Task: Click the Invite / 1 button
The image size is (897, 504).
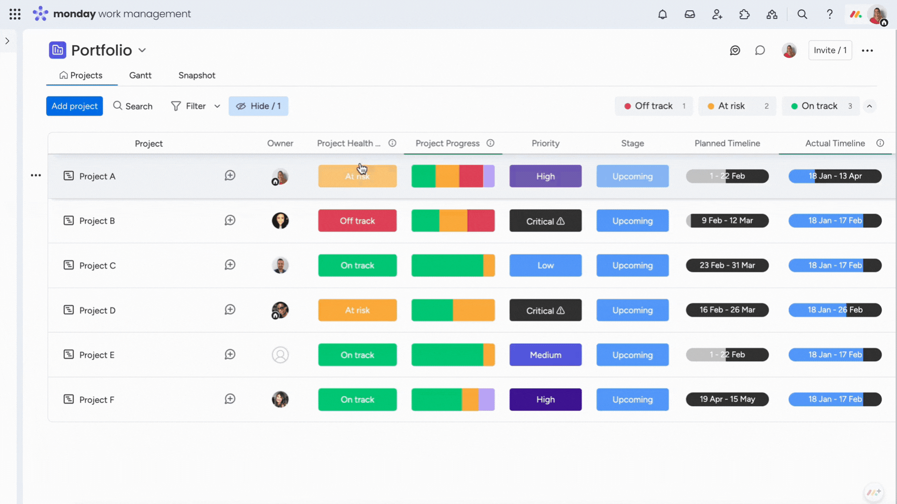Action: click(x=830, y=50)
